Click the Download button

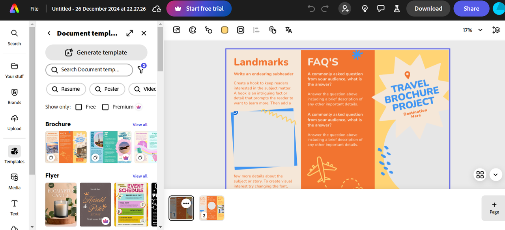pos(428,8)
